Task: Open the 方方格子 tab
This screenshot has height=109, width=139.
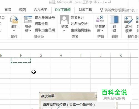Action: click(x=40, y=10)
